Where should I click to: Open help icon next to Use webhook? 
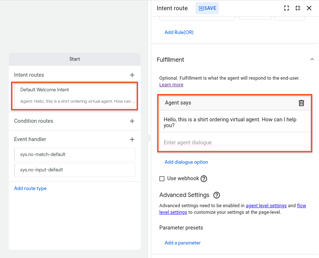click(204, 179)
